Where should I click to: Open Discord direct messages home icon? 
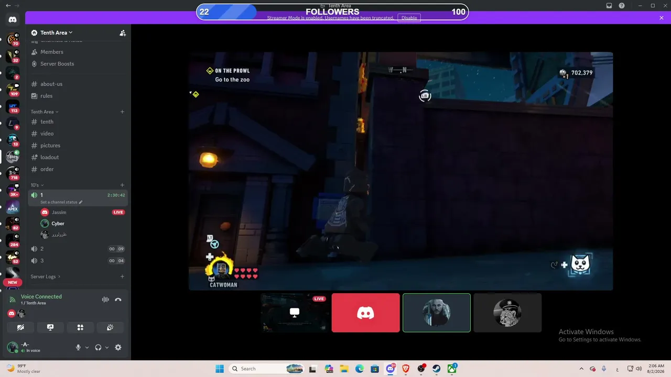coord(13,19)
